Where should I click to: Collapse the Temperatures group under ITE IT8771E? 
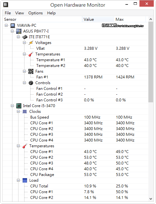coord(24,54)
